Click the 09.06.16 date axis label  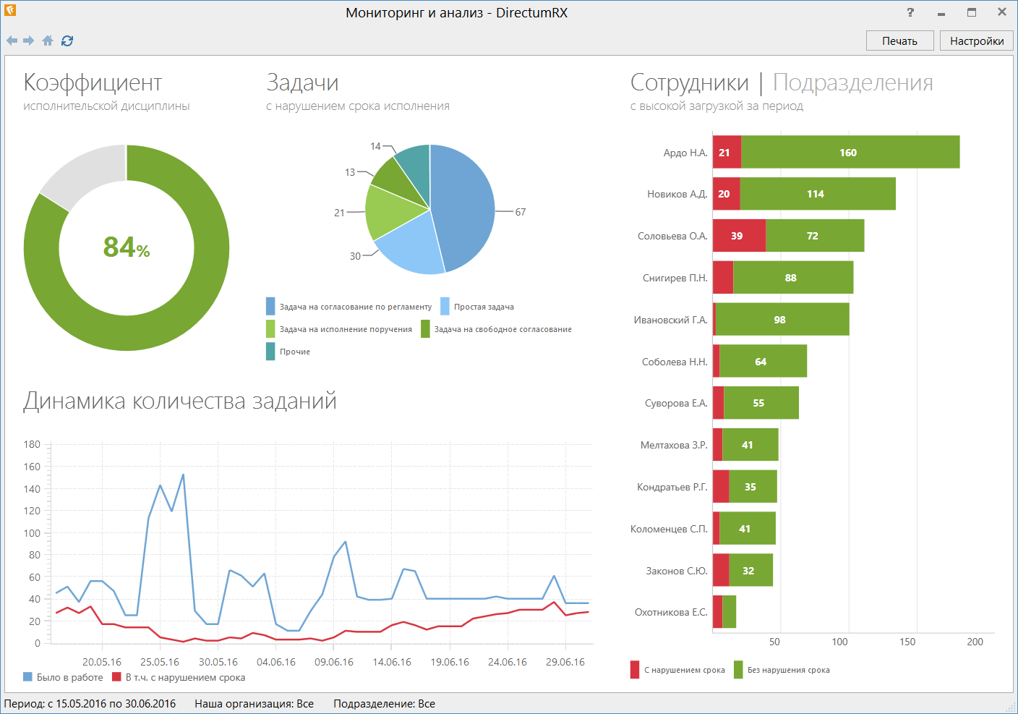tap(334, 662)
